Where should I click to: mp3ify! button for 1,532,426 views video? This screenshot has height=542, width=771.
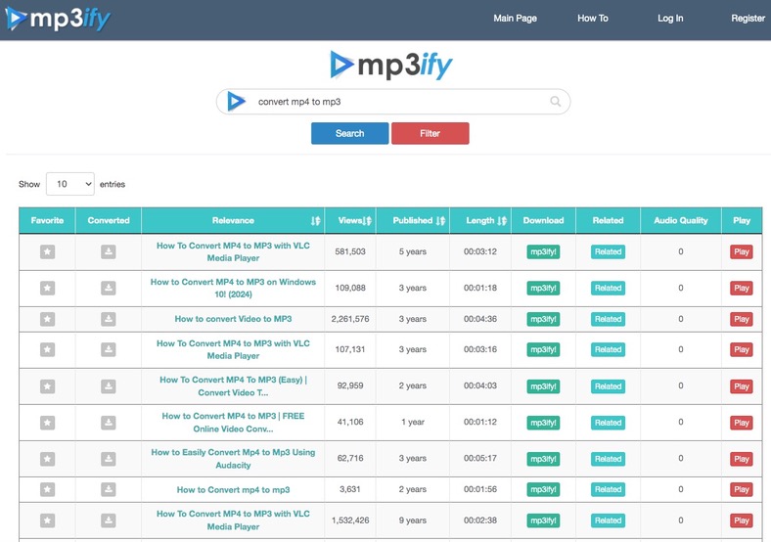[543, 520]
